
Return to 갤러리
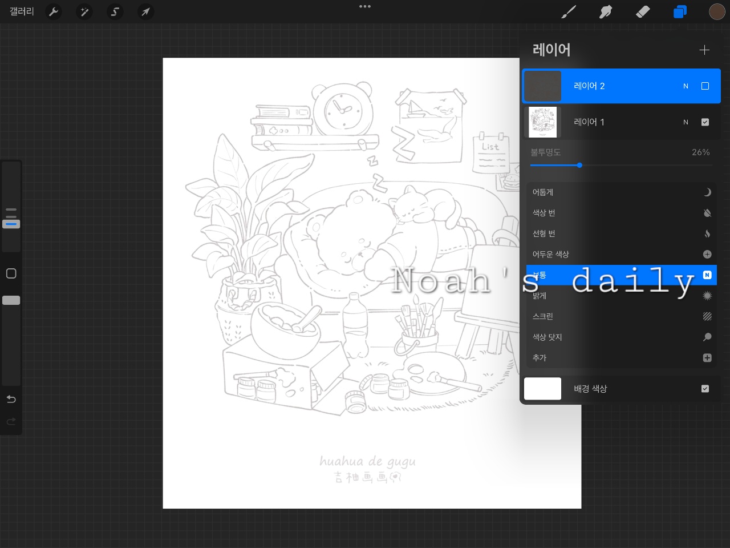pyautogui.click(x=22, y=11)
